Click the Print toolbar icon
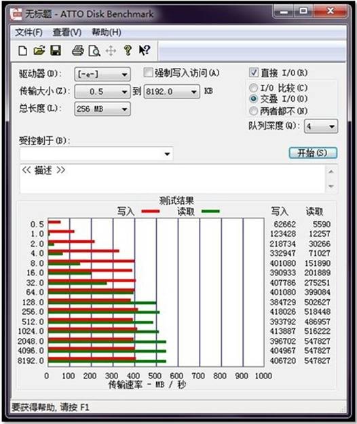Screen dimensions: 357x424 click(78, 51)
